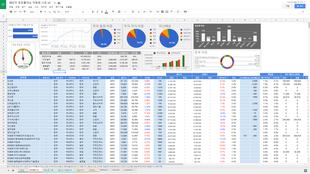Viewport: 310px width, 174px height.
Task: Open the 사용법 tab dropdown arrow
Action: (x=26, y=170)
